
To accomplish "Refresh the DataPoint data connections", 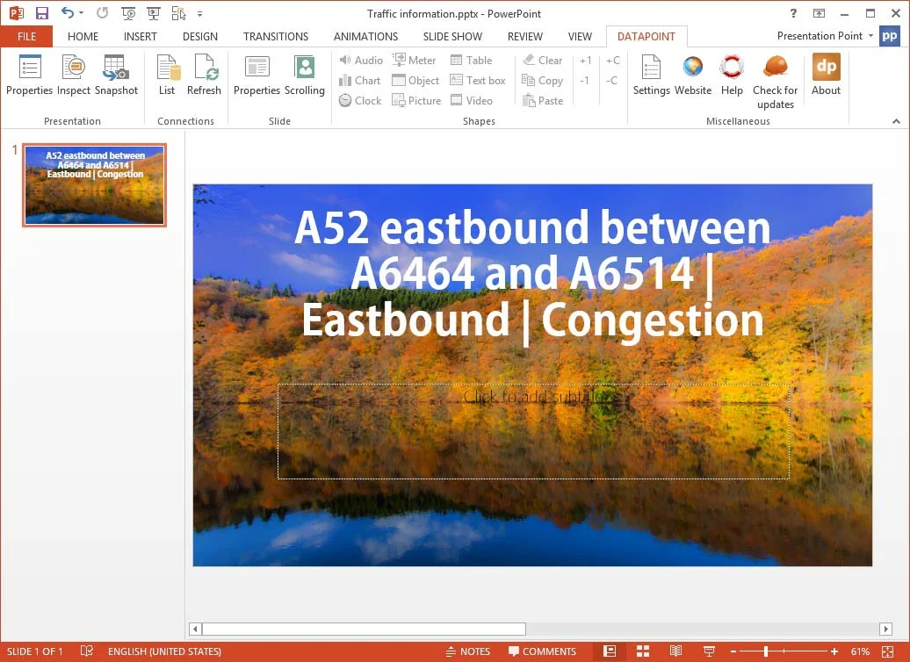I will click(205, 77).
